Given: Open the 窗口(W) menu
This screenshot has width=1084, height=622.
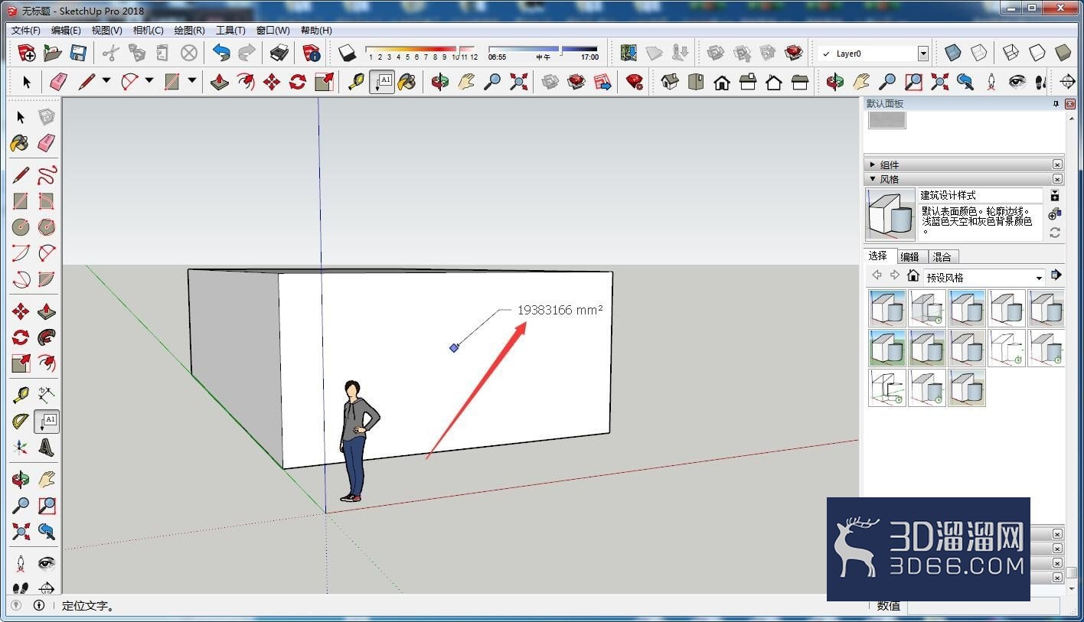Looking at the screenshot, I should 273,31.
